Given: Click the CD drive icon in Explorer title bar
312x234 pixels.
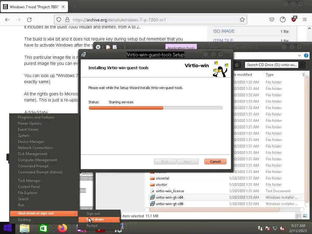Looking at the screenshot, I should [x=98, y=47].
